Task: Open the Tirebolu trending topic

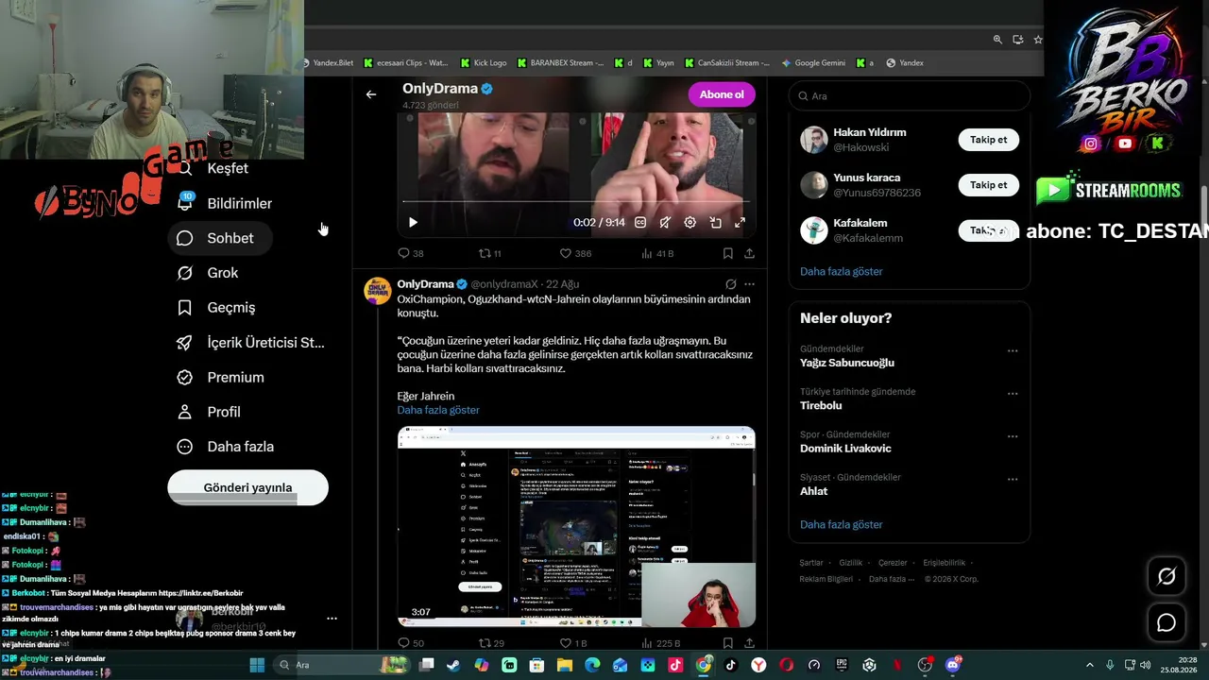Action: click(x=821, y=405)
